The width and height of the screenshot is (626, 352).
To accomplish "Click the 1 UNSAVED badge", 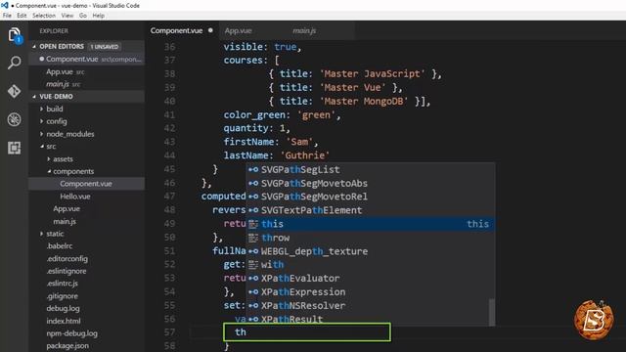I will [x=105, y=47].
